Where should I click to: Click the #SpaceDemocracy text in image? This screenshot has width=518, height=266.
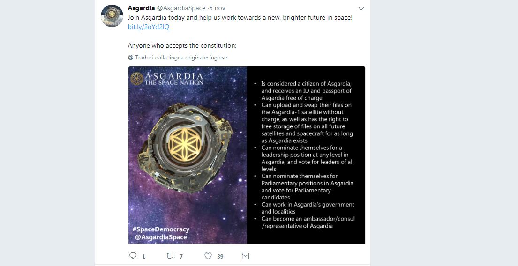coord(161,229)
